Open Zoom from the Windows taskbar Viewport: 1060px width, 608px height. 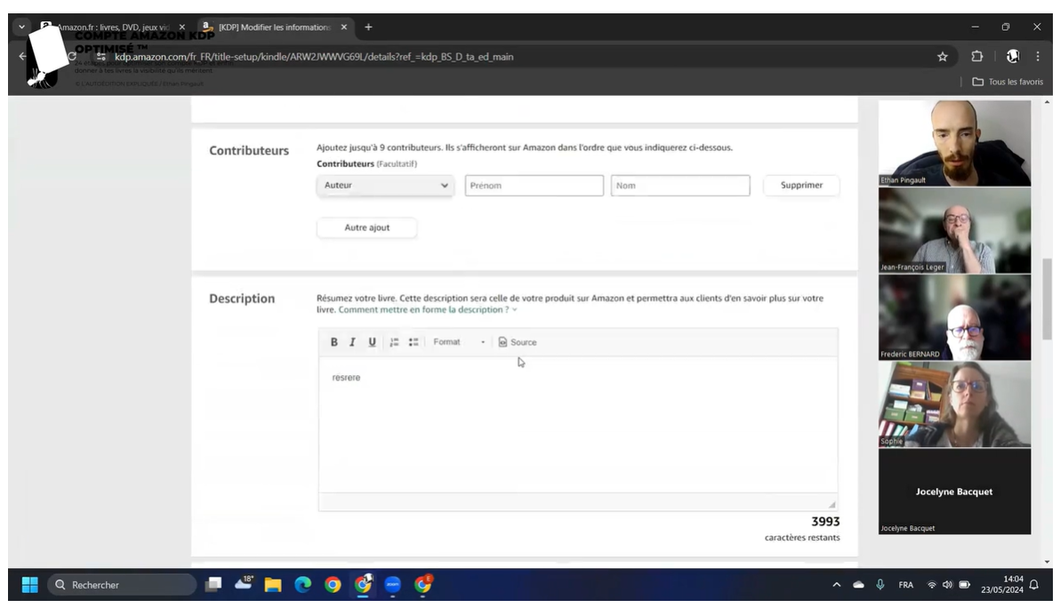392,585
